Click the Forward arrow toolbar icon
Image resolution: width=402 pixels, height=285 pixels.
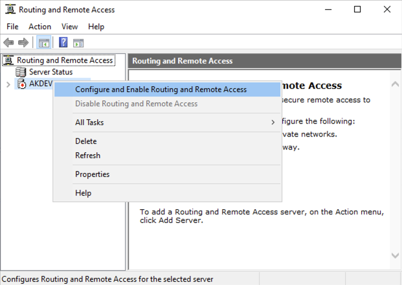[23, 43]
